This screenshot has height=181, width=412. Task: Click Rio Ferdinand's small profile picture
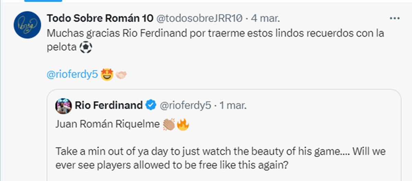63,106
